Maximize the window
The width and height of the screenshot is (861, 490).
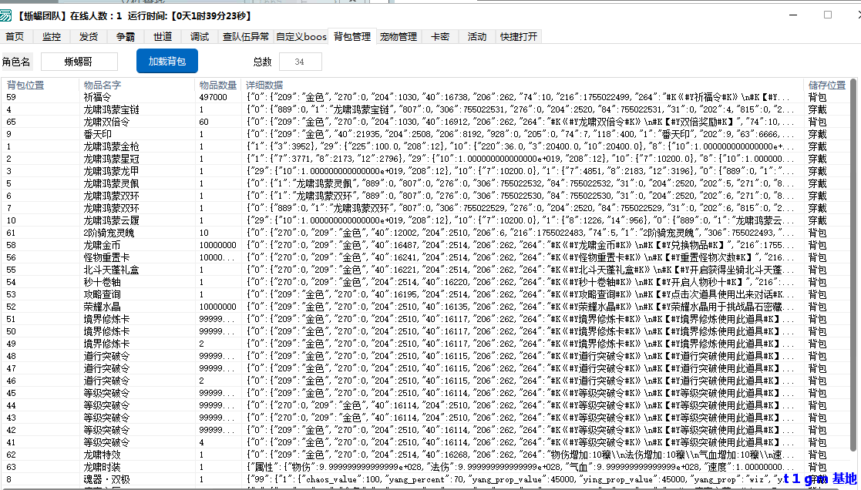point(828,15)
